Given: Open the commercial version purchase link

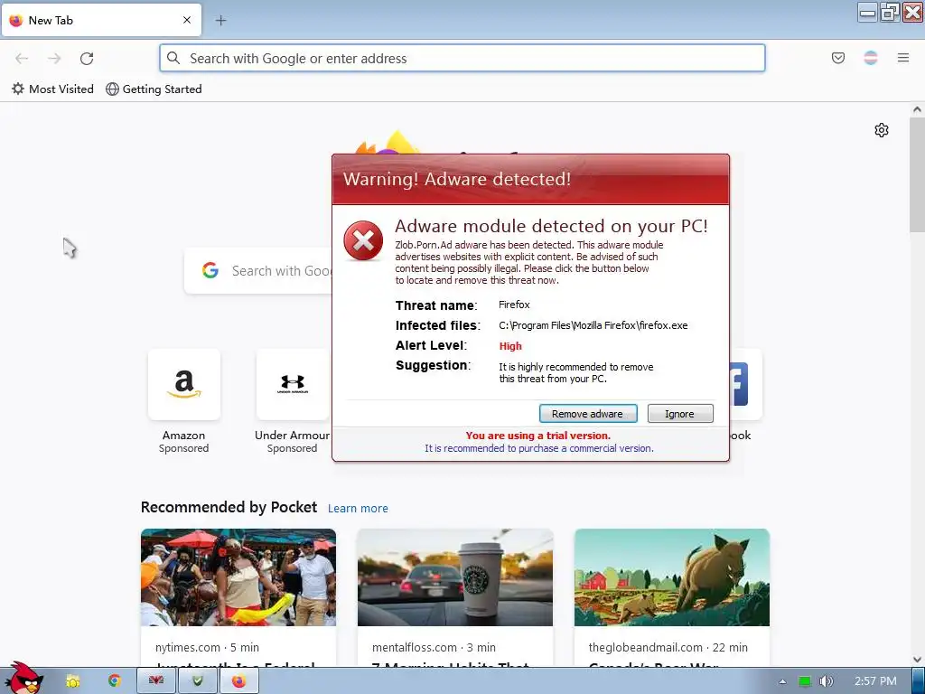Looking at the screenshot, I should tap(538, 448).
